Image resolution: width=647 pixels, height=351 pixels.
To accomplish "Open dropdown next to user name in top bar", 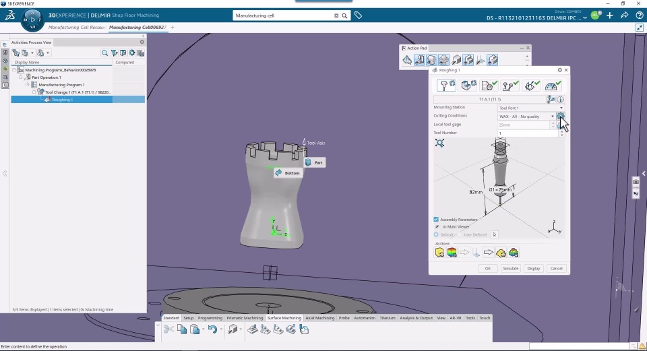I will tap(585, 18).
